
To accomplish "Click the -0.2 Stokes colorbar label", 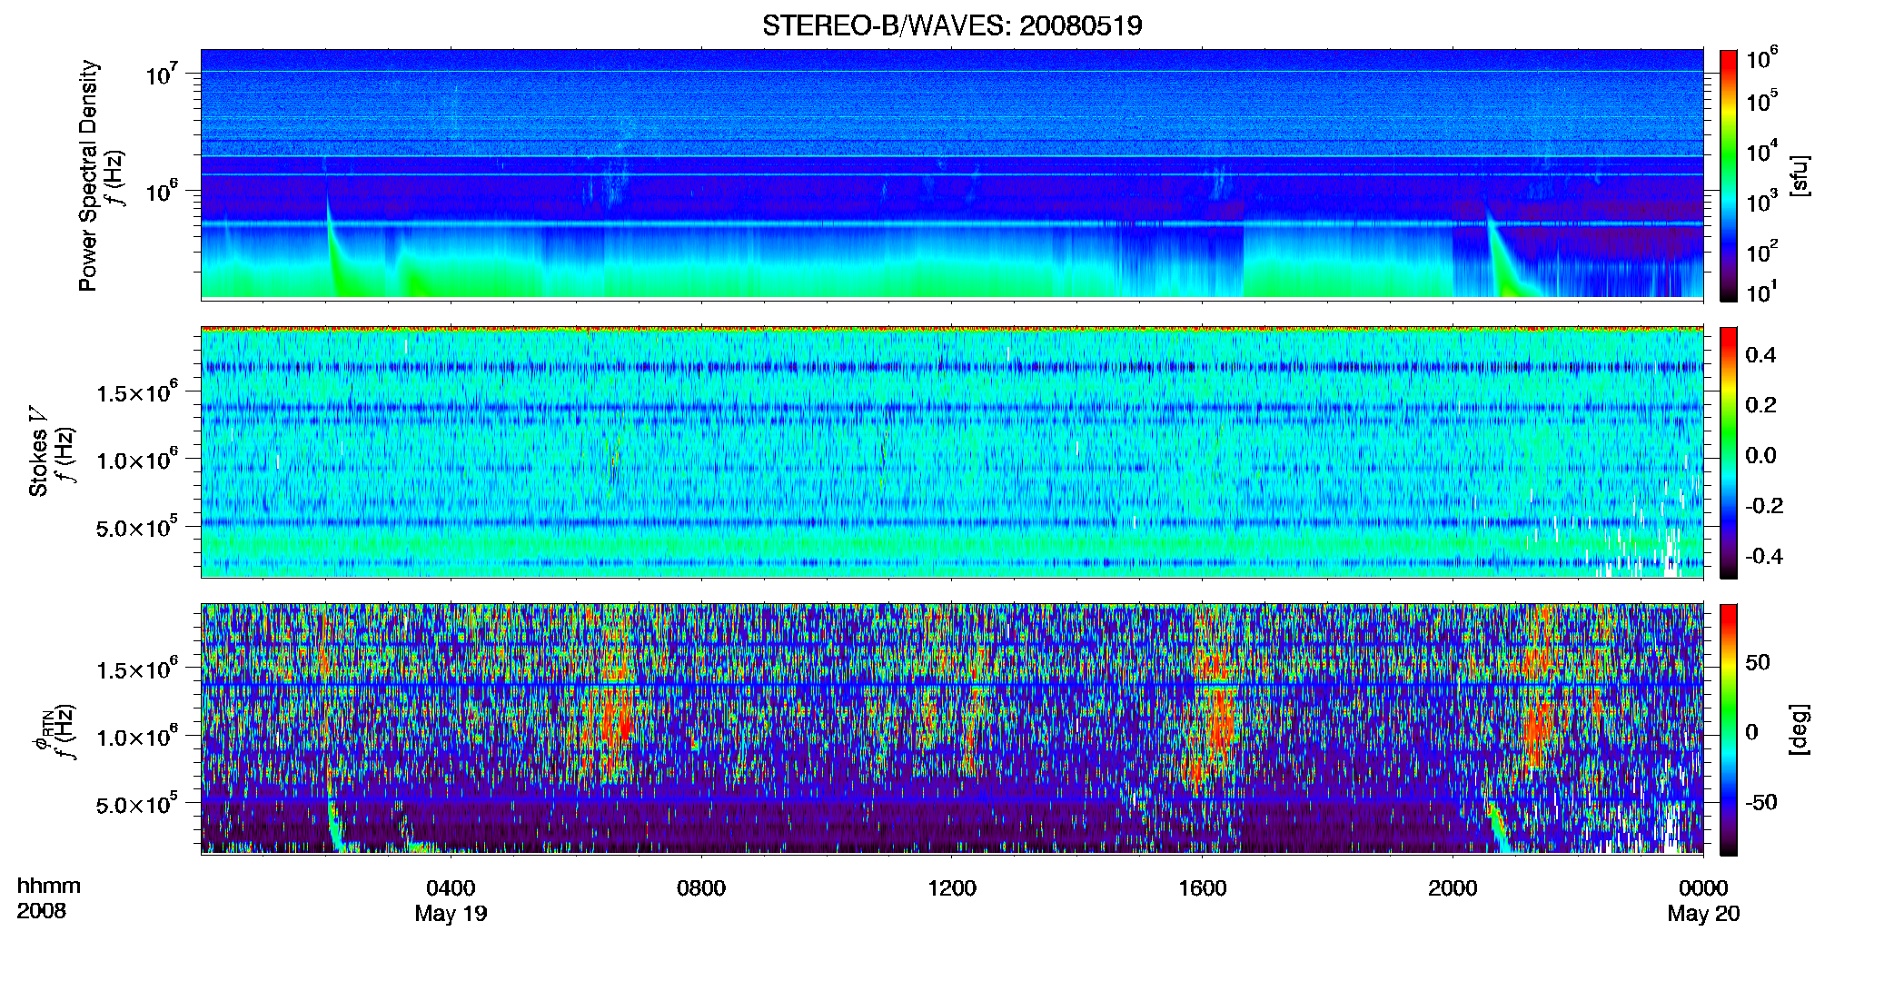I will pyautogui.click(x=1763, y=506).
